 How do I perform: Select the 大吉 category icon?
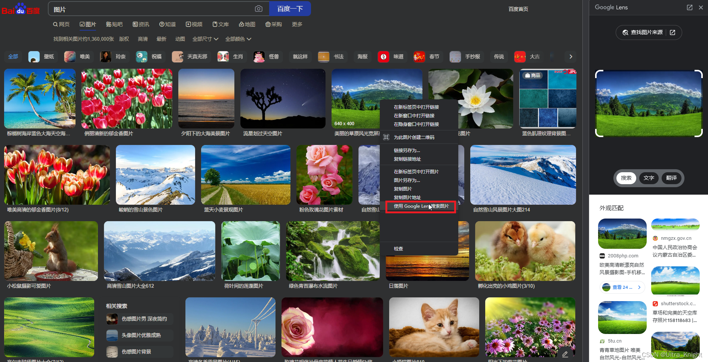(x=520, y=57)
